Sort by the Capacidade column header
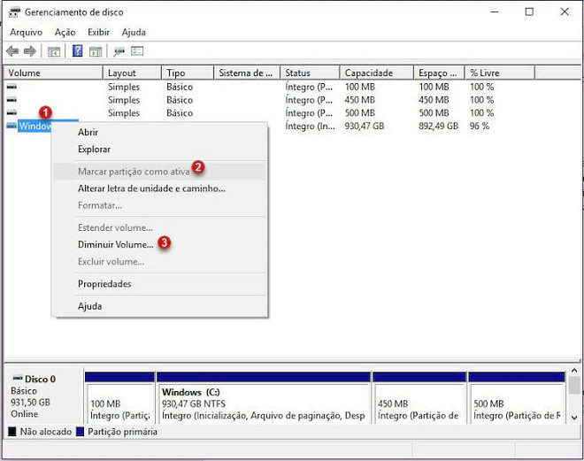 point(377,73)
